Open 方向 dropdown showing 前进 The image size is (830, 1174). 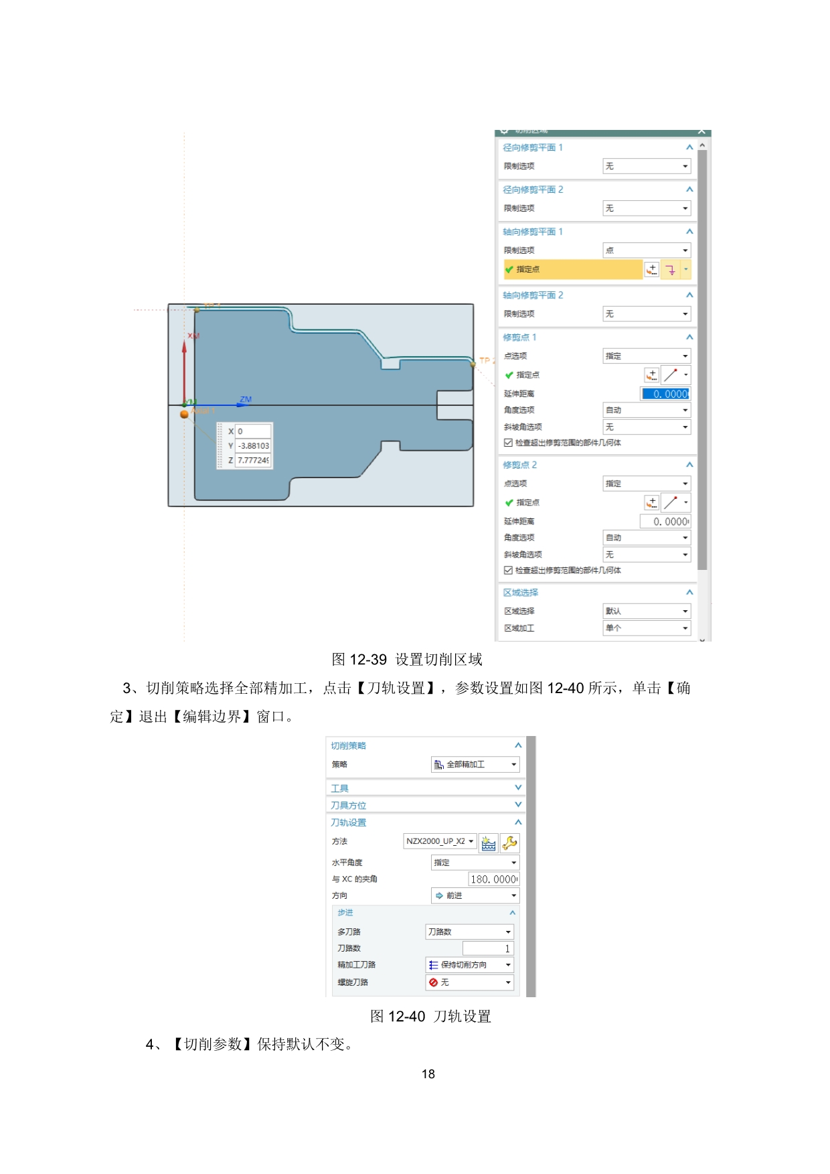coord(475,895)
